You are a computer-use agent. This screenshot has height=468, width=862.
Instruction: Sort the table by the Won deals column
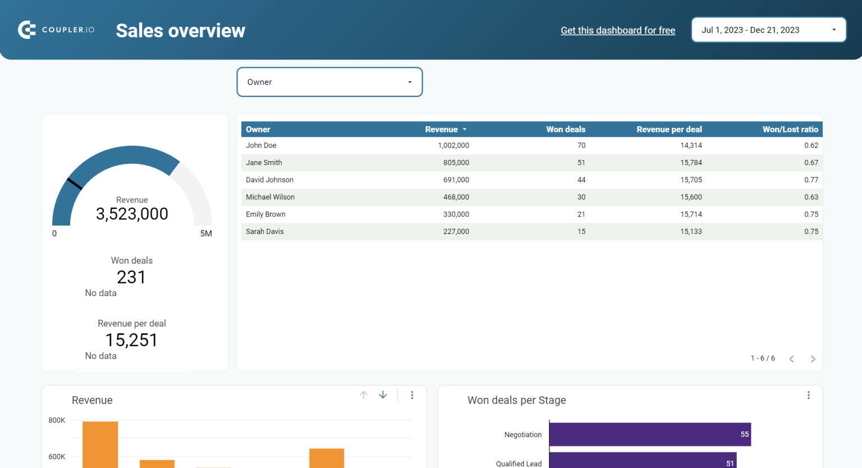pyautogui.click(x=566, y=129)
